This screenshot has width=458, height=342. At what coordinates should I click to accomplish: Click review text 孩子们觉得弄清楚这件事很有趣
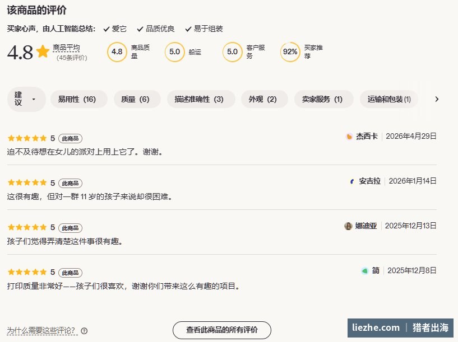click(x=65, y=241)
